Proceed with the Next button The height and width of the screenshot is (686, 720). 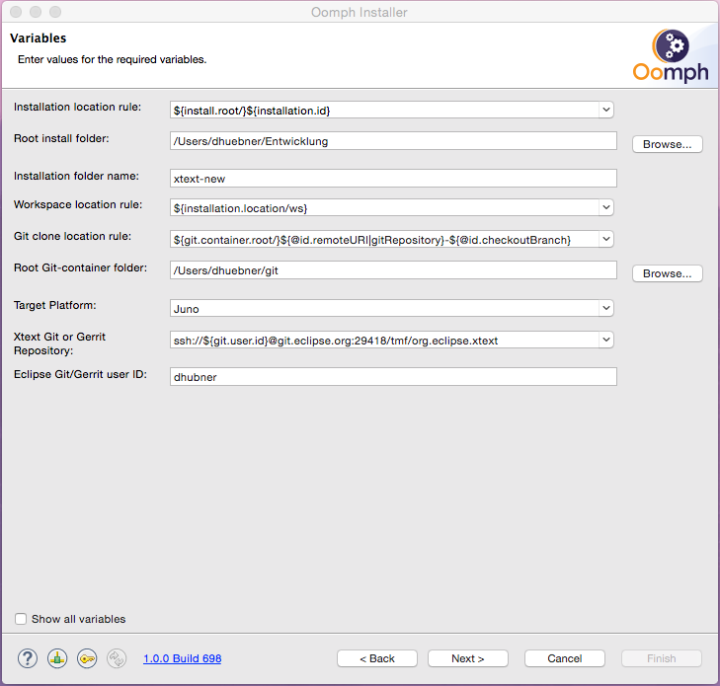[x=468, y=658]
